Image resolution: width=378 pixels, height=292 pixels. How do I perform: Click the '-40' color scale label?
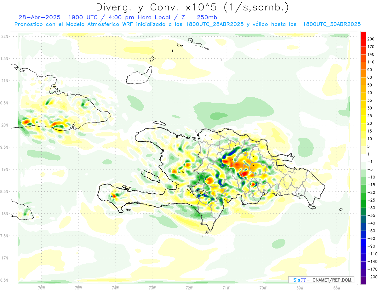point(371,223)
